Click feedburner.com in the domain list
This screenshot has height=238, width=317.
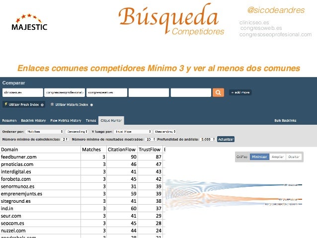[18, 157]
